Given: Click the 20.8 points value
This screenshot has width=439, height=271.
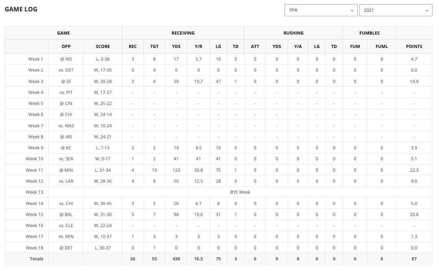Looking at the screenshot, I should click(x=414, y=214).
